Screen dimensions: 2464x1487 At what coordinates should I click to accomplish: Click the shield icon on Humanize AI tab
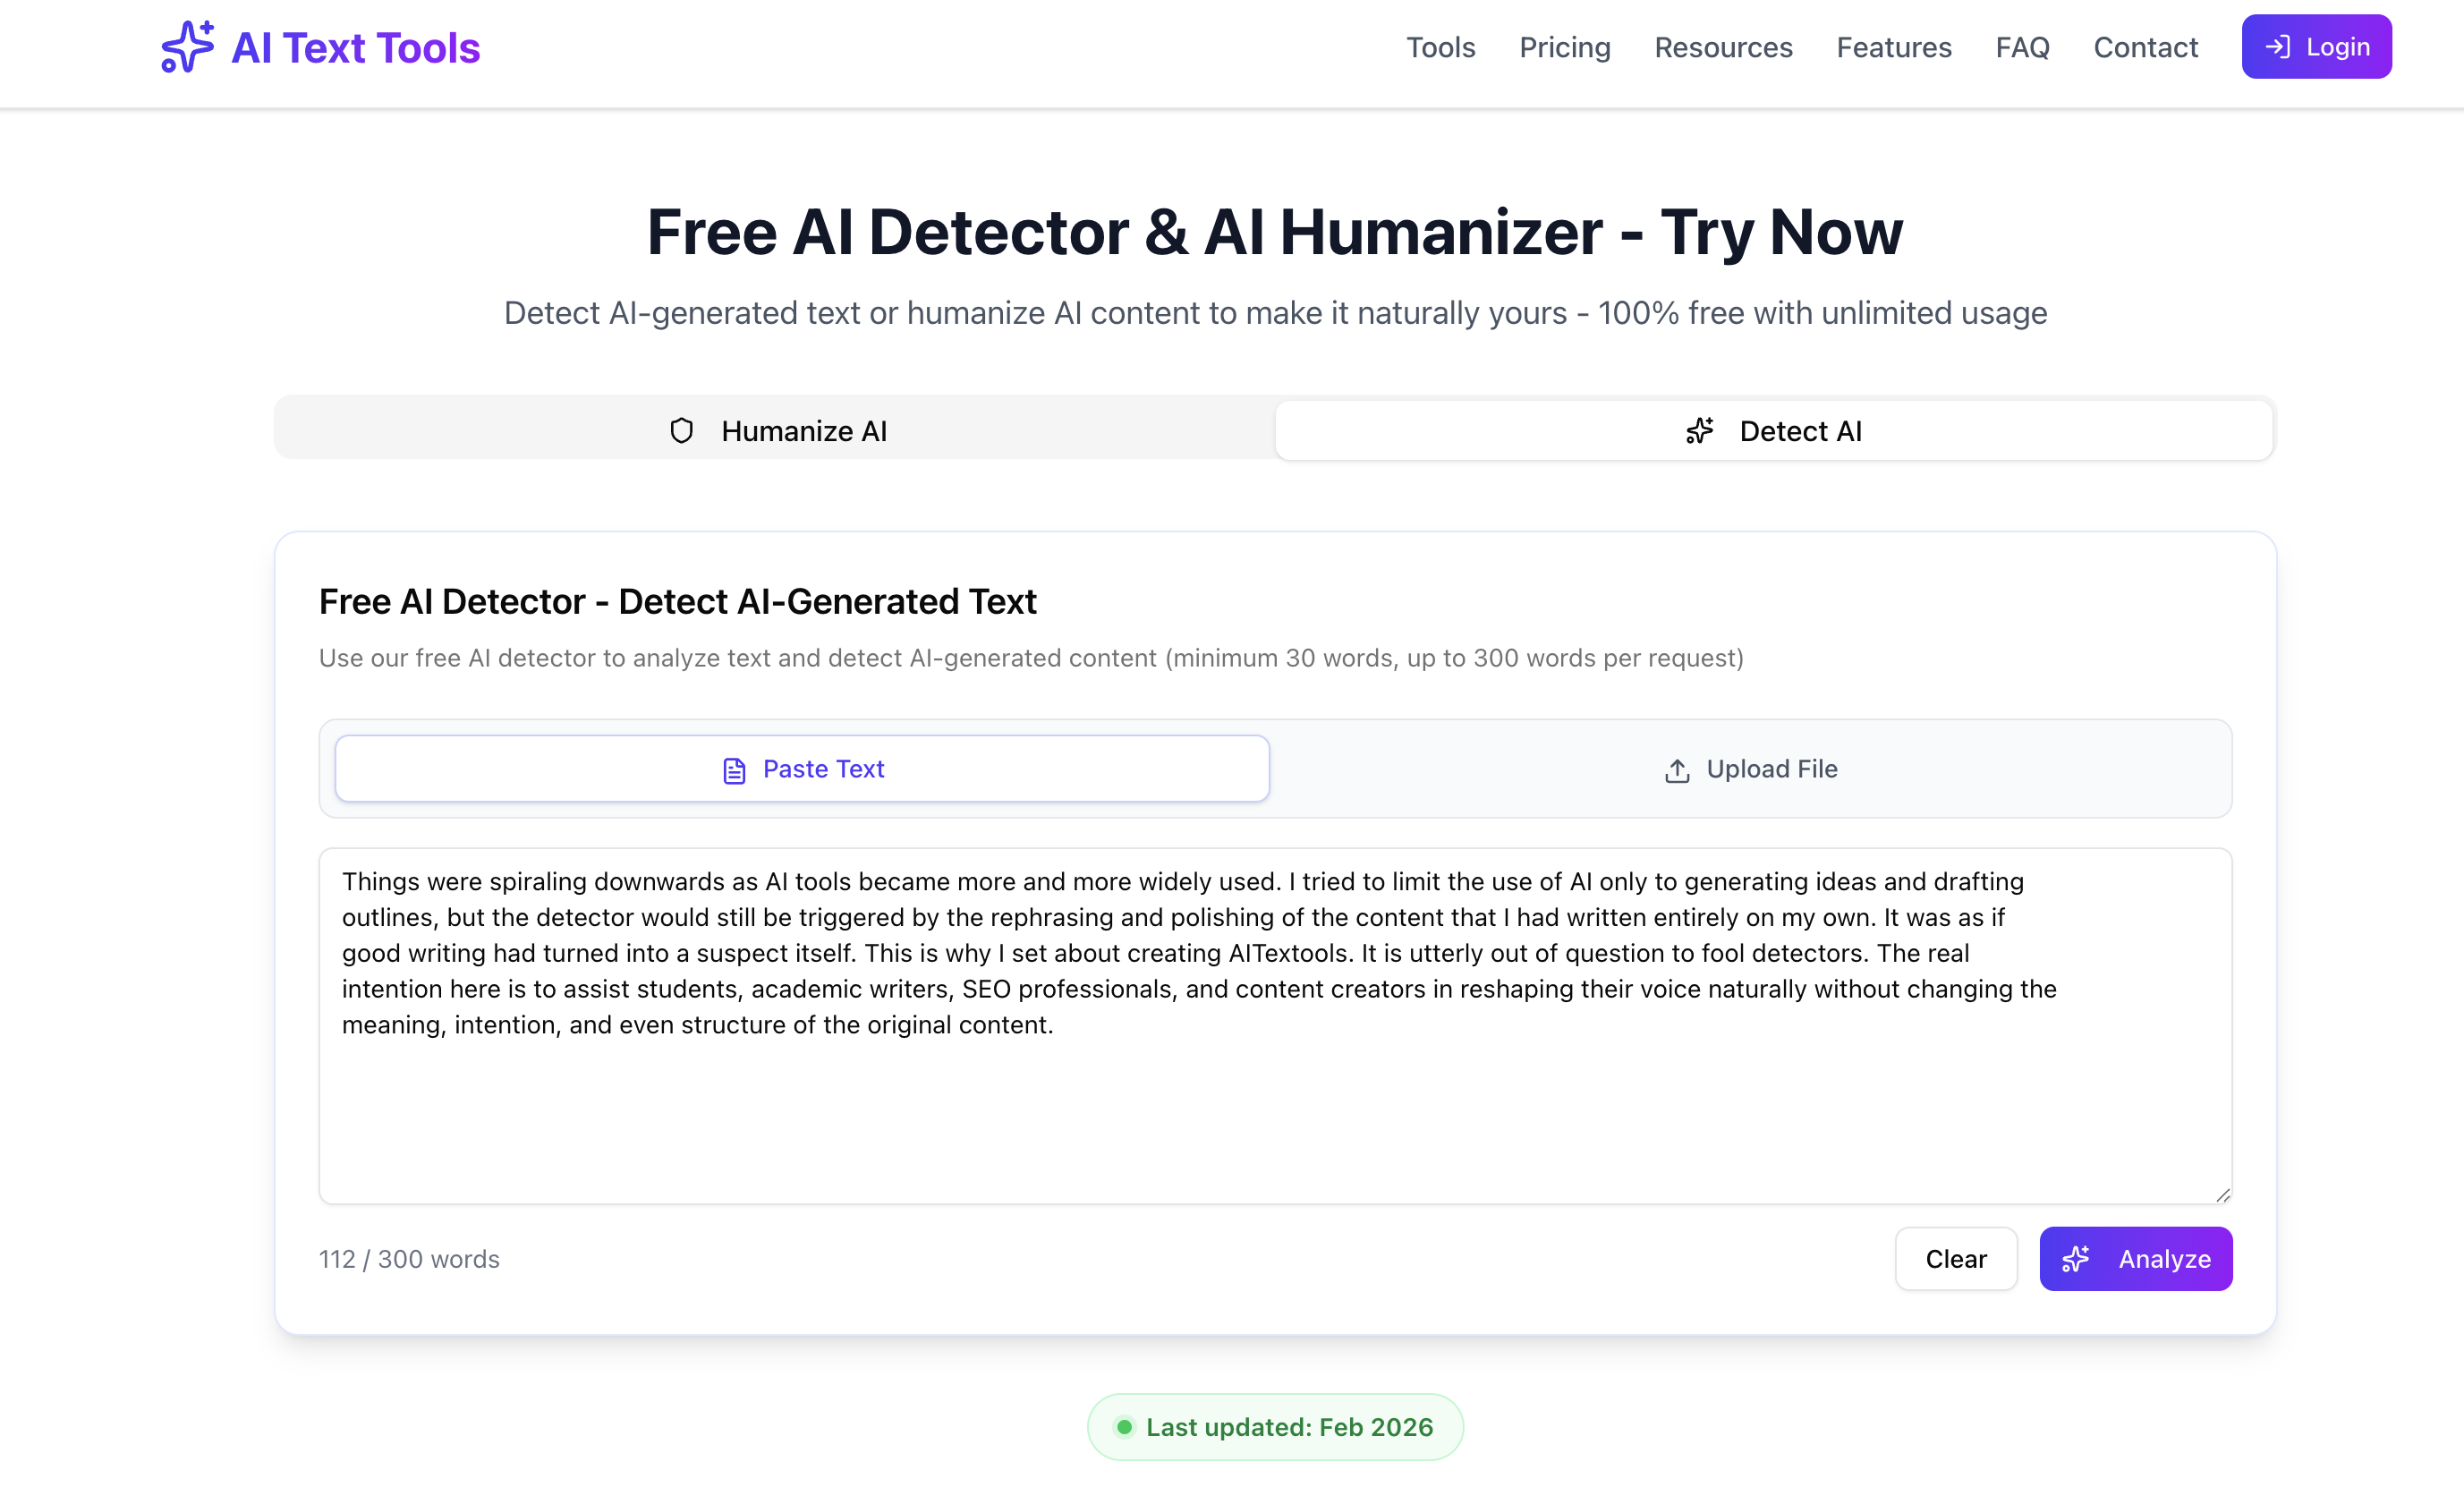click(681, 431)
